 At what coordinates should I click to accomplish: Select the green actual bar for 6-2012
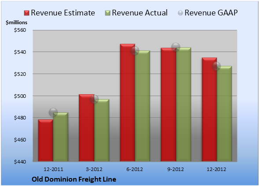[x=143, y=106]
